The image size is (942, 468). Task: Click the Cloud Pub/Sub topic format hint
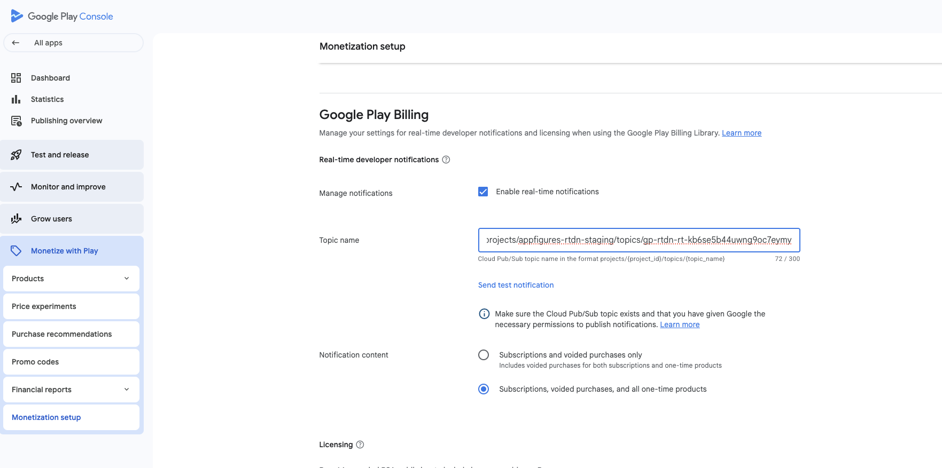pyautogui.click(x=601, y=259)
